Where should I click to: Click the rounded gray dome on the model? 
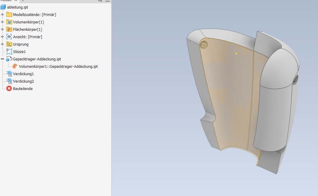279,69
